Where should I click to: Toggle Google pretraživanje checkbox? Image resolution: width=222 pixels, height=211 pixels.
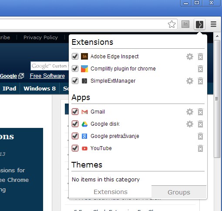(75, 136)
